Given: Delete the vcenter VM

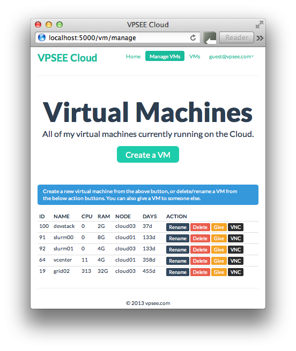Looking at the screenshot, I should (200, 261).
